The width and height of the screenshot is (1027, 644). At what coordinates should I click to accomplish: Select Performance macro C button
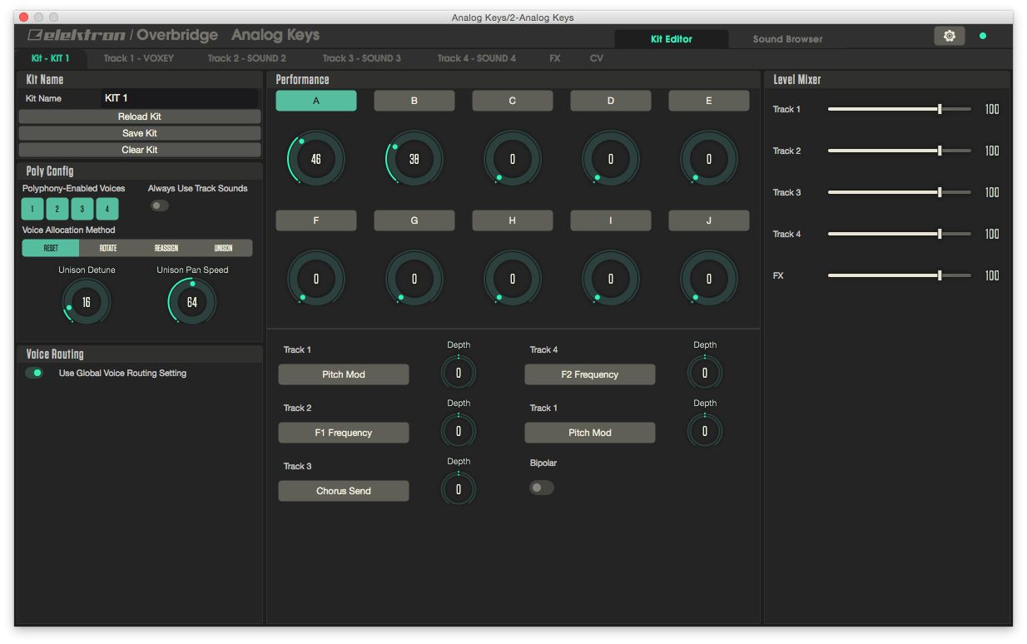[x=513, y=101]
